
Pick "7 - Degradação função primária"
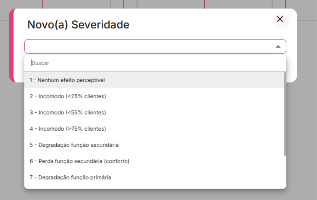pos(70,177)
